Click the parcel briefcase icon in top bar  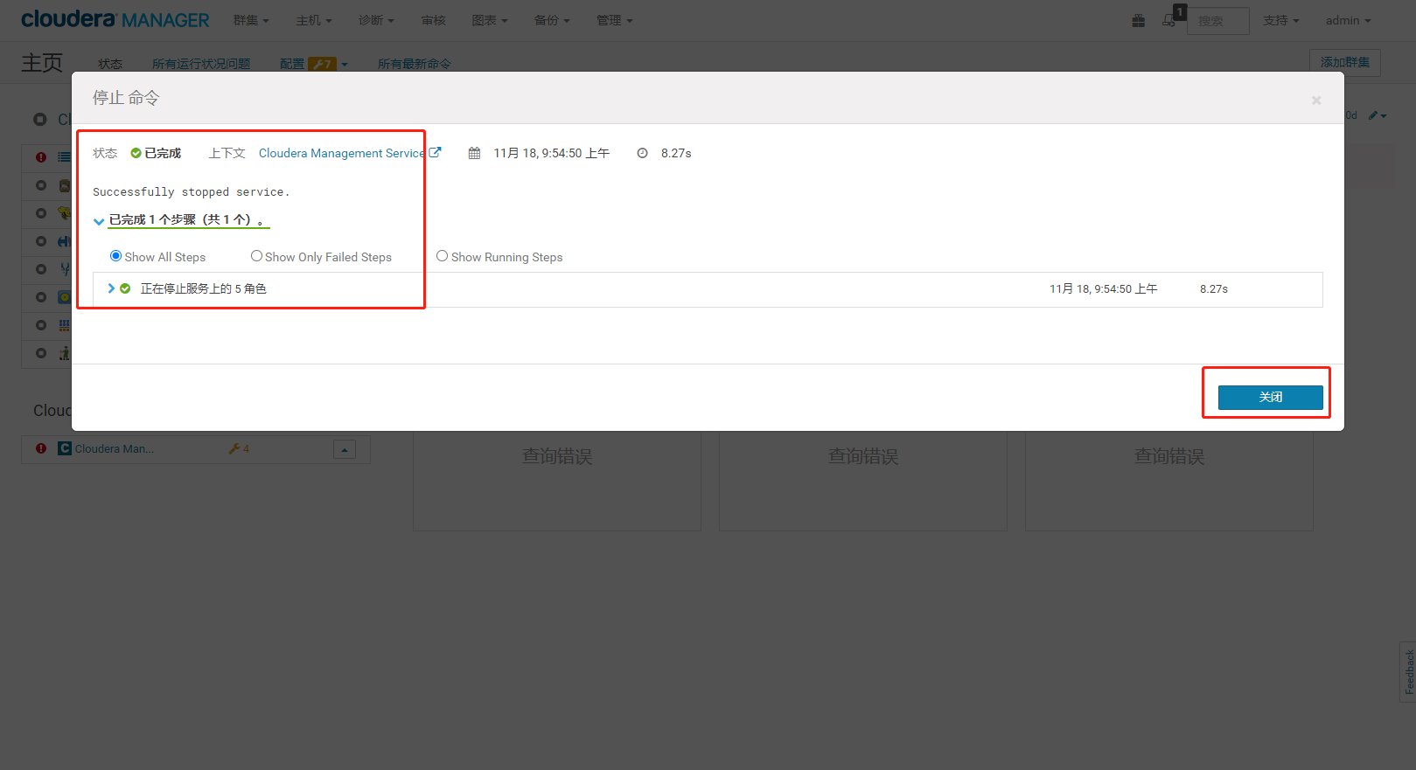(x=1138, y=21)
